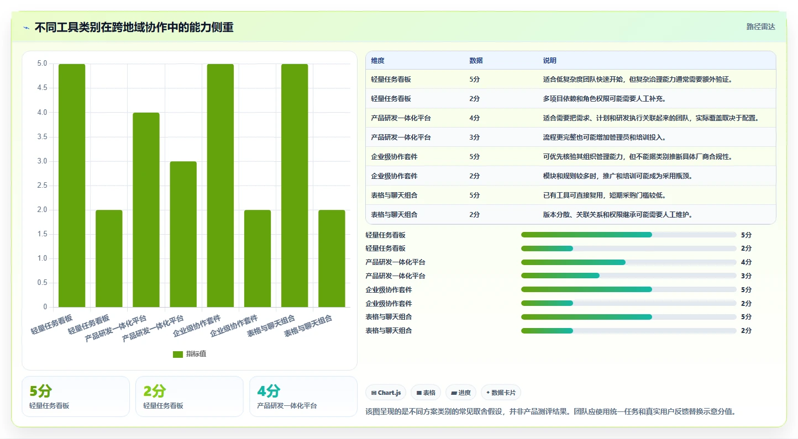Select the 数据卡片 chip
The height and width of the screenshot is (439, 798).
tap(501, 393)
